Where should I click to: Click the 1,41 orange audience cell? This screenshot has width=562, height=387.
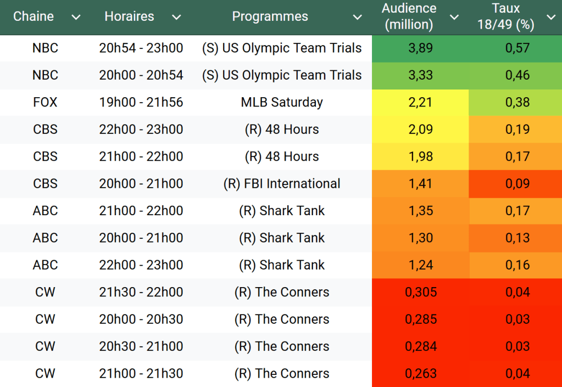(x=420, y=184)
